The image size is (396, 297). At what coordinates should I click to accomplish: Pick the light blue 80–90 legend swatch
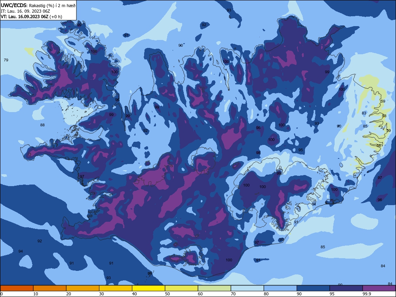point(280,288)
